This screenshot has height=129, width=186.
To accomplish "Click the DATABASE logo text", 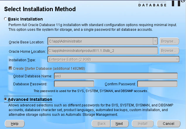I will [x=152, y=5].
